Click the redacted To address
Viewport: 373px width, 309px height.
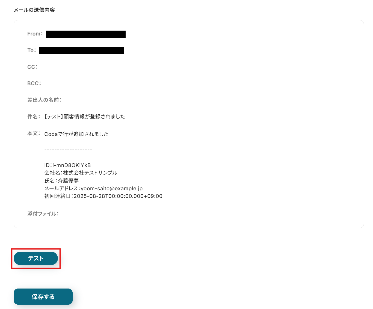[x=82, y=50]
